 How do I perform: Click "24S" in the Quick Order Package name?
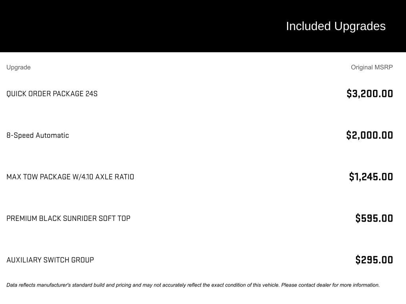[x=91, y=94]
